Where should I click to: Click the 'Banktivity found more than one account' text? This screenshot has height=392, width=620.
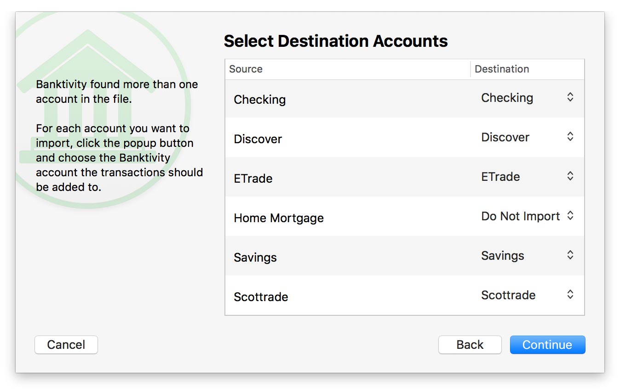(x=117, y=91)
